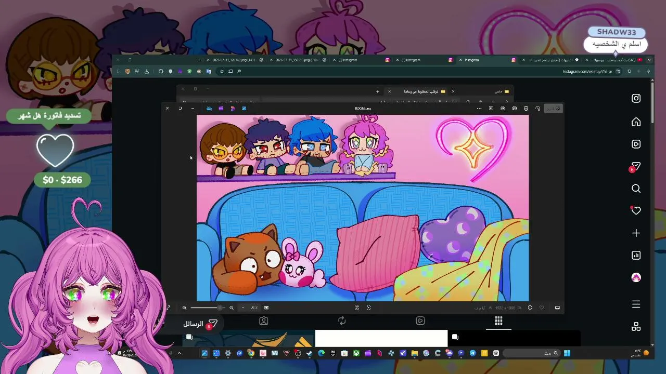Rotate the image in Photos viewer
The width and height of the screenshot is (666, 374).
click(x=538, y=109)
